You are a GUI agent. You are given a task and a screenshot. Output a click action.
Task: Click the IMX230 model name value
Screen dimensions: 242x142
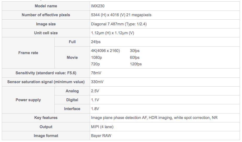click(98, 6)
